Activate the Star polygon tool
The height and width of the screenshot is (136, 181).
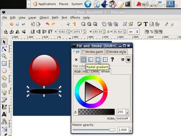[4, 78]
